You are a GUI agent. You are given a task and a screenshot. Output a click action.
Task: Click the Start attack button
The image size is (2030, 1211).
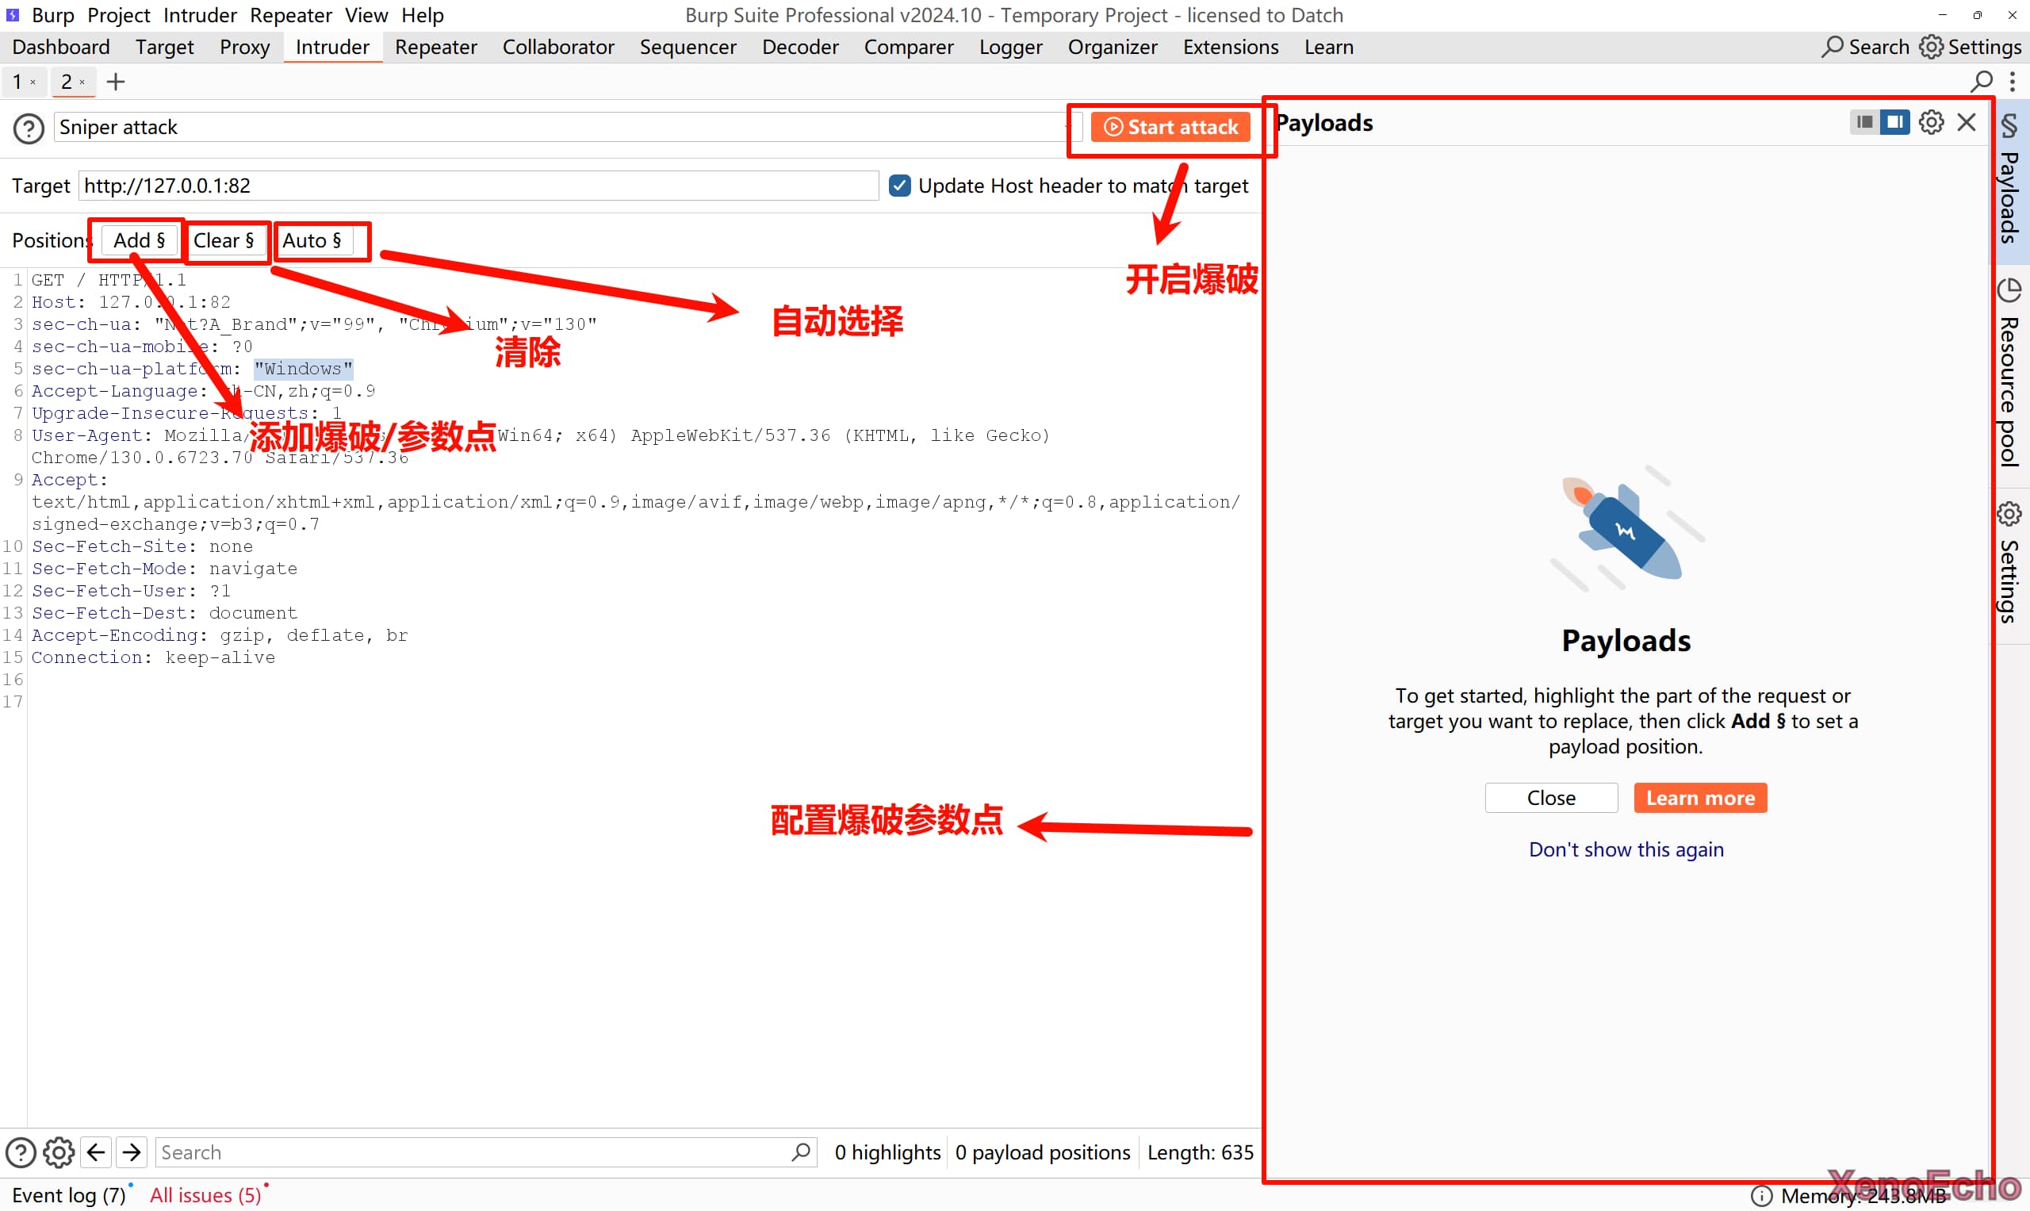pyautogui.click(x=1170, y=128)
